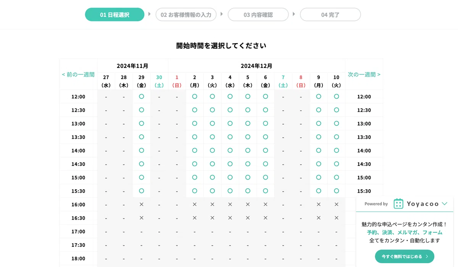Select the 13:30 circle for Wednesday Dec 4

(230, 137)
